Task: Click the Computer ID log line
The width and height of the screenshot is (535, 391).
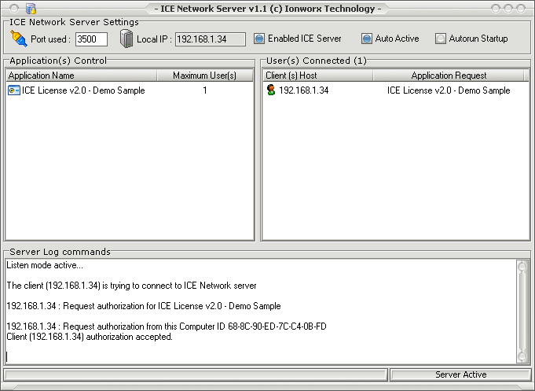Action: [x=167, y=326]
